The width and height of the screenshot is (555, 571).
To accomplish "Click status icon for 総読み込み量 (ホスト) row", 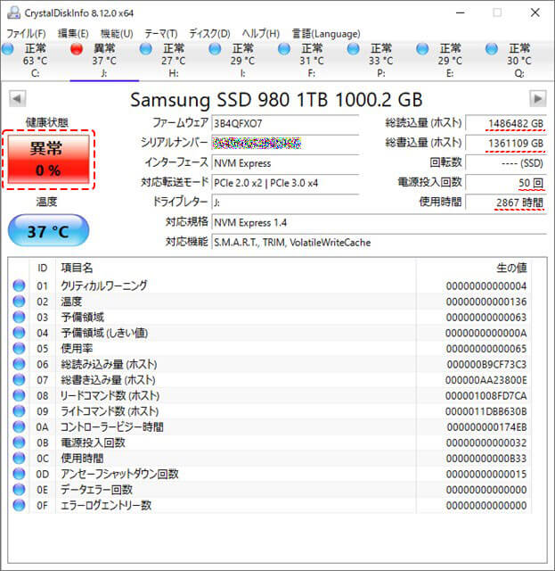I will click(x=19, y=364).
